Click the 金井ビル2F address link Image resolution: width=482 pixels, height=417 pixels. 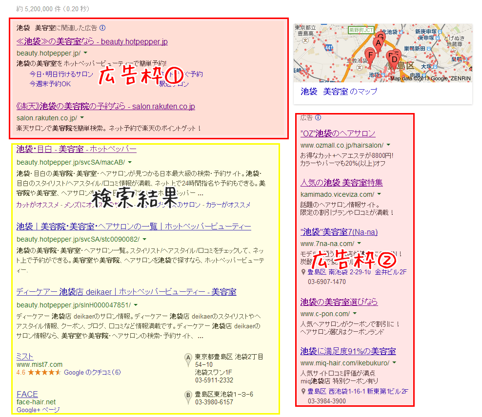click(390, 272)
